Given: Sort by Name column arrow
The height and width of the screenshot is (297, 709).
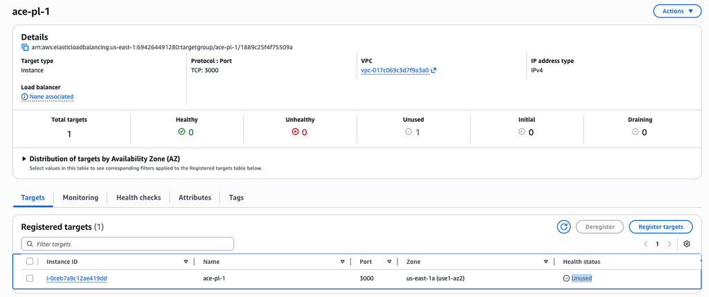Looking at the screenshot, I should 343,262.
